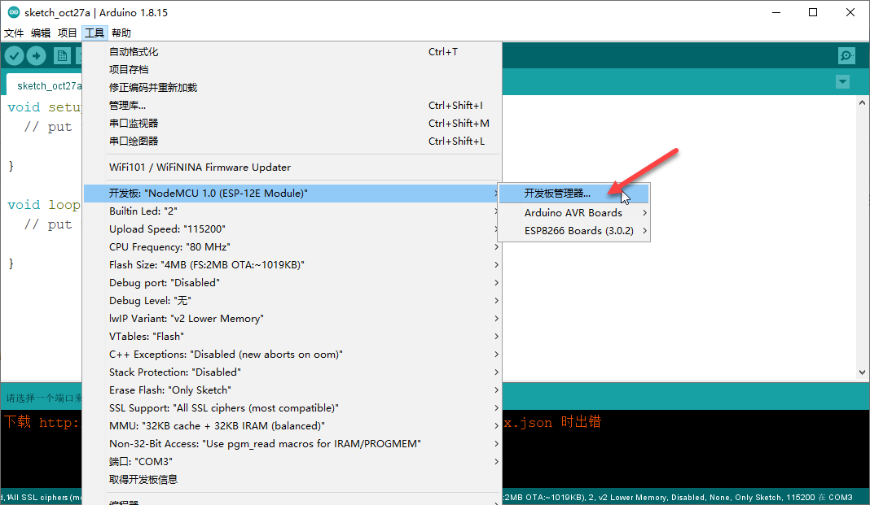Expand Erase Flash "Only Sketch" submenu
The height and width of the screenshot is (505, 870).
pos(292,390)
